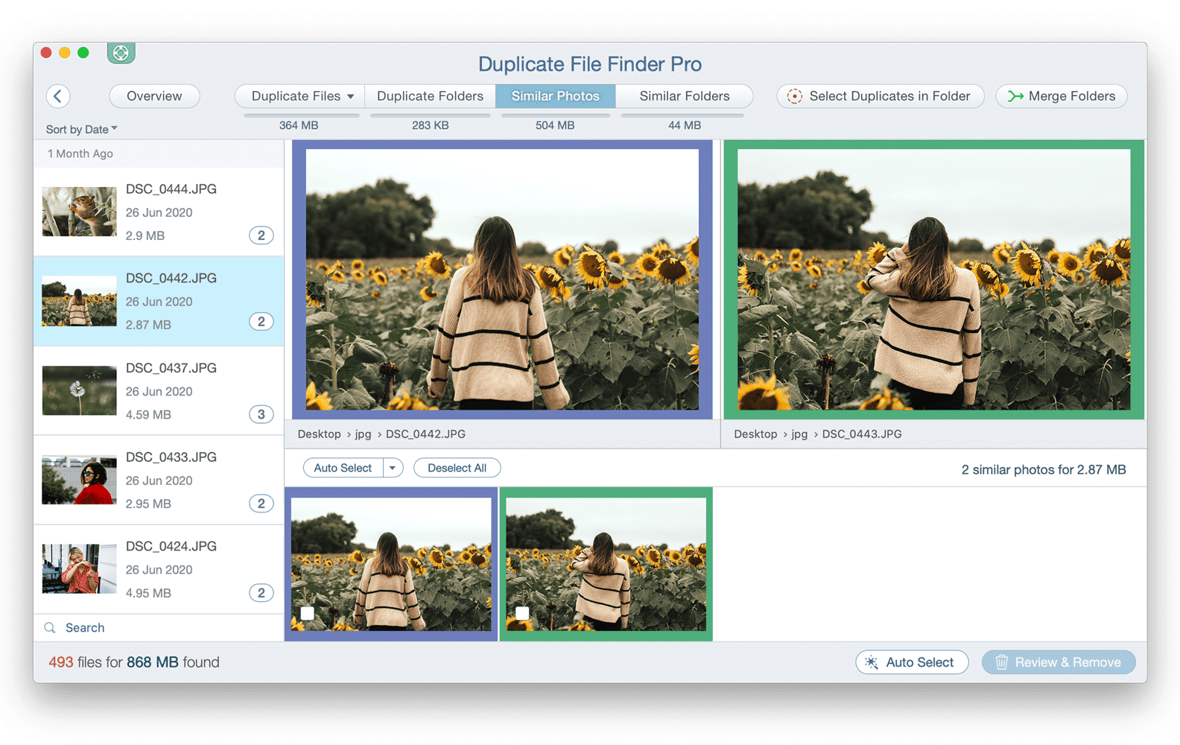
Task: Click the trash icon in Review & Remove
Action: click(x=1002, y=662)
